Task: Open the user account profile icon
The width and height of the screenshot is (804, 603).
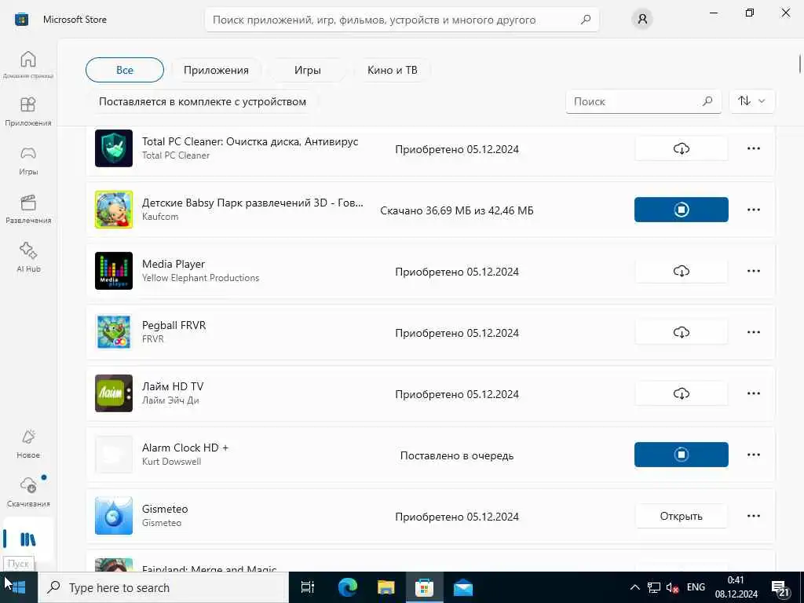Action: pyautogui.click(x=642, y=20)
